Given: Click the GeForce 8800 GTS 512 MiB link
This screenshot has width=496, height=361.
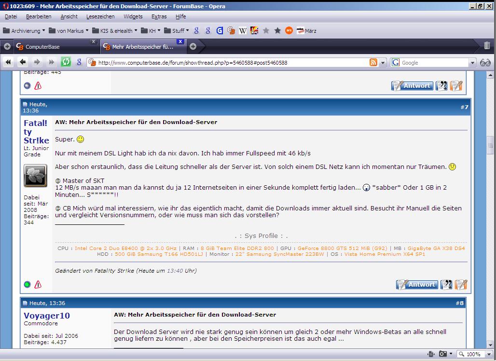Looking at the screenshot, I should [x=342, y=248].
